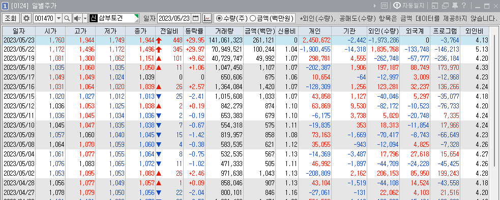Click the red up arrow in 2023/05/23 row

tap(159, 41)
